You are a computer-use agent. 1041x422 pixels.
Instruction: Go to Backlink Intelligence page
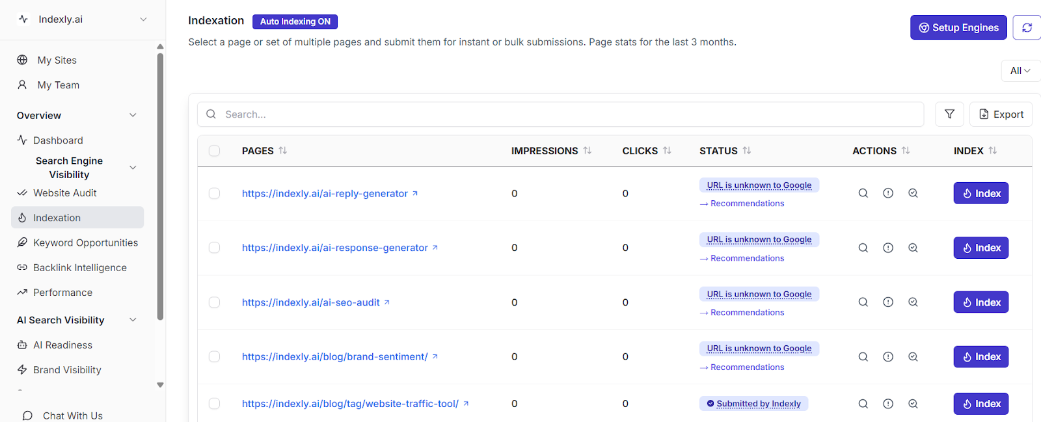coord(79,268)
